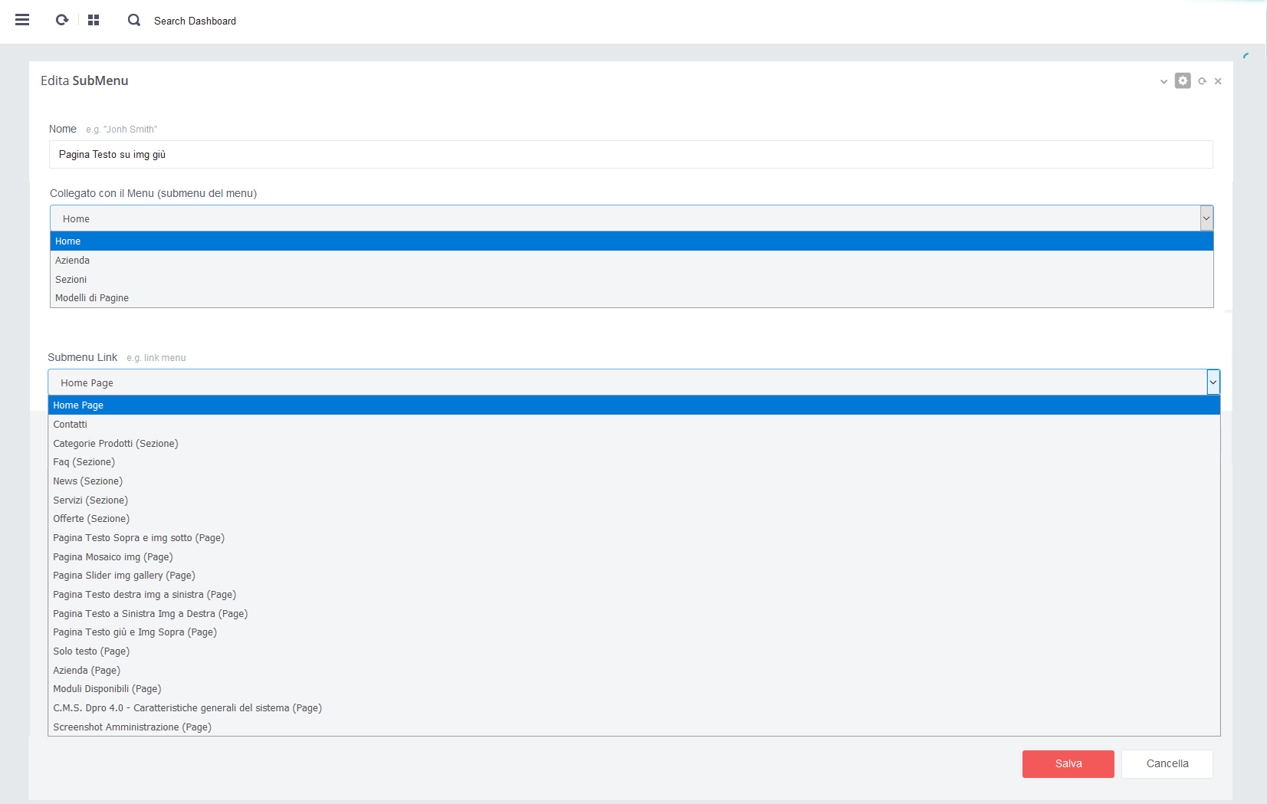This screenshot has height=804, width=1267.
Task: Close the Edita SubMenu panel
Action: pos(1218,81)
